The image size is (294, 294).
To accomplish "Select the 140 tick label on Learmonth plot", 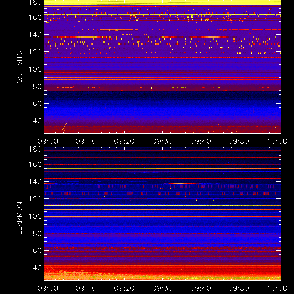I will (35, 182).
